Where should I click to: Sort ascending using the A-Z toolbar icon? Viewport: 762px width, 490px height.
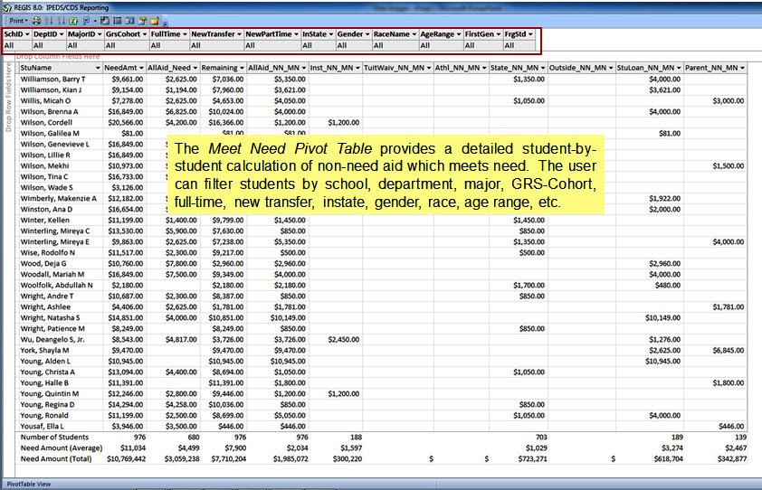tap(49, 21)
